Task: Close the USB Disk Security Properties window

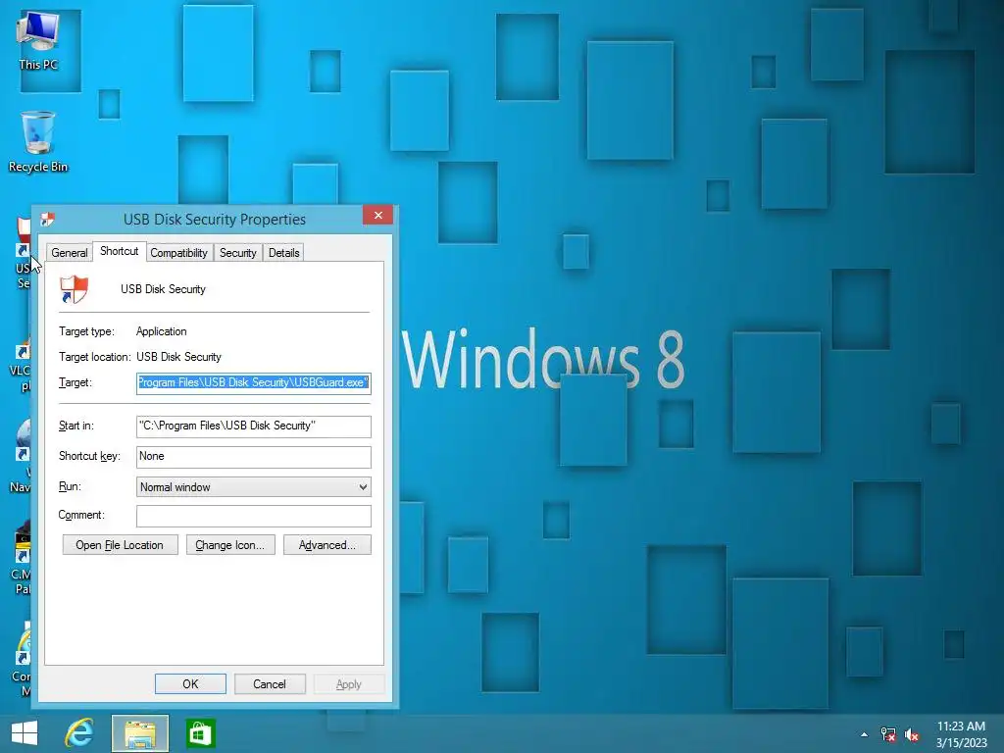Action: click(377, 215)
